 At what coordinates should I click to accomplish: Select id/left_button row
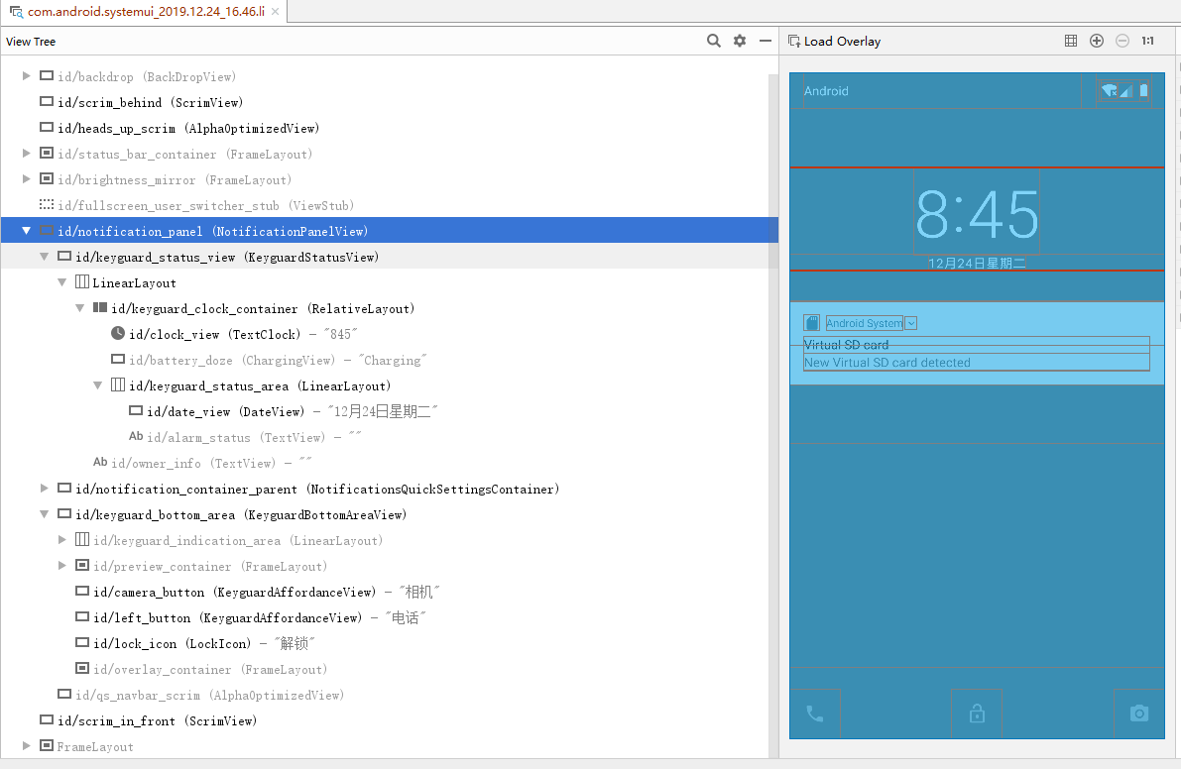389,617
